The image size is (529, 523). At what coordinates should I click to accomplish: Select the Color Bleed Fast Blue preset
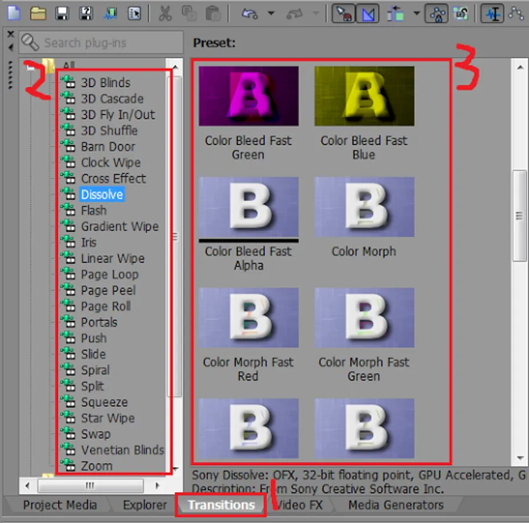[364, 96]
